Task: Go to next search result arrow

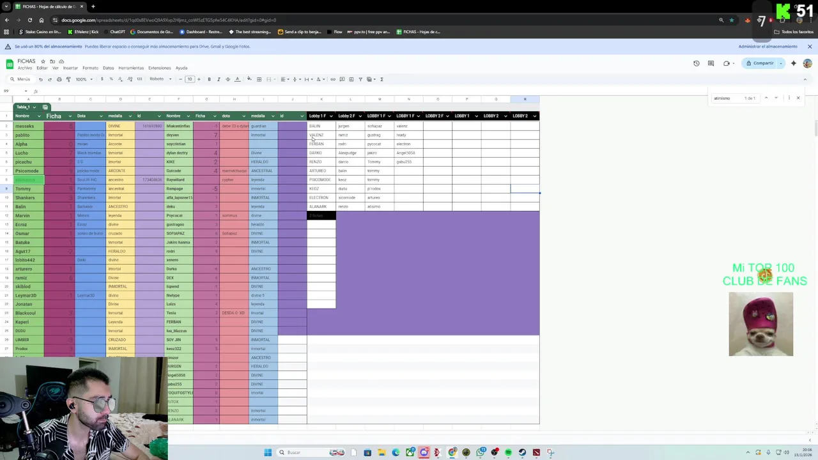Action: coord(776,98)
